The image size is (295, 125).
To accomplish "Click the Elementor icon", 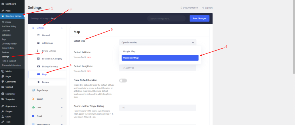I will pos(3,94).
